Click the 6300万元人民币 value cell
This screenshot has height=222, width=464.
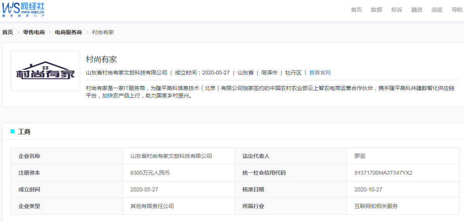click(179, 173)
